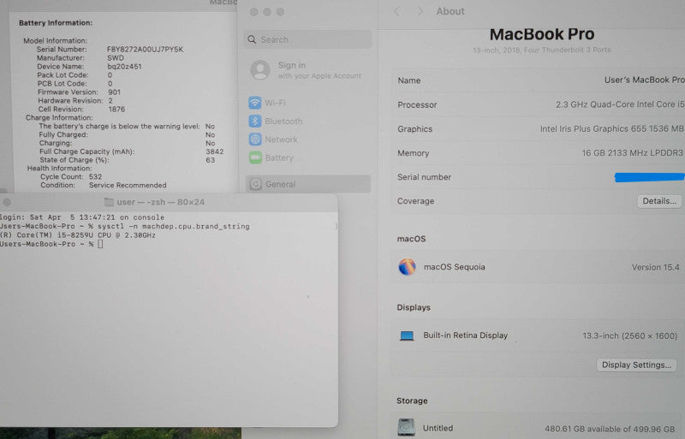Screen dimensions: 685x439
Task: Click the Terminal title folder icon
Action: coord(109,202)
